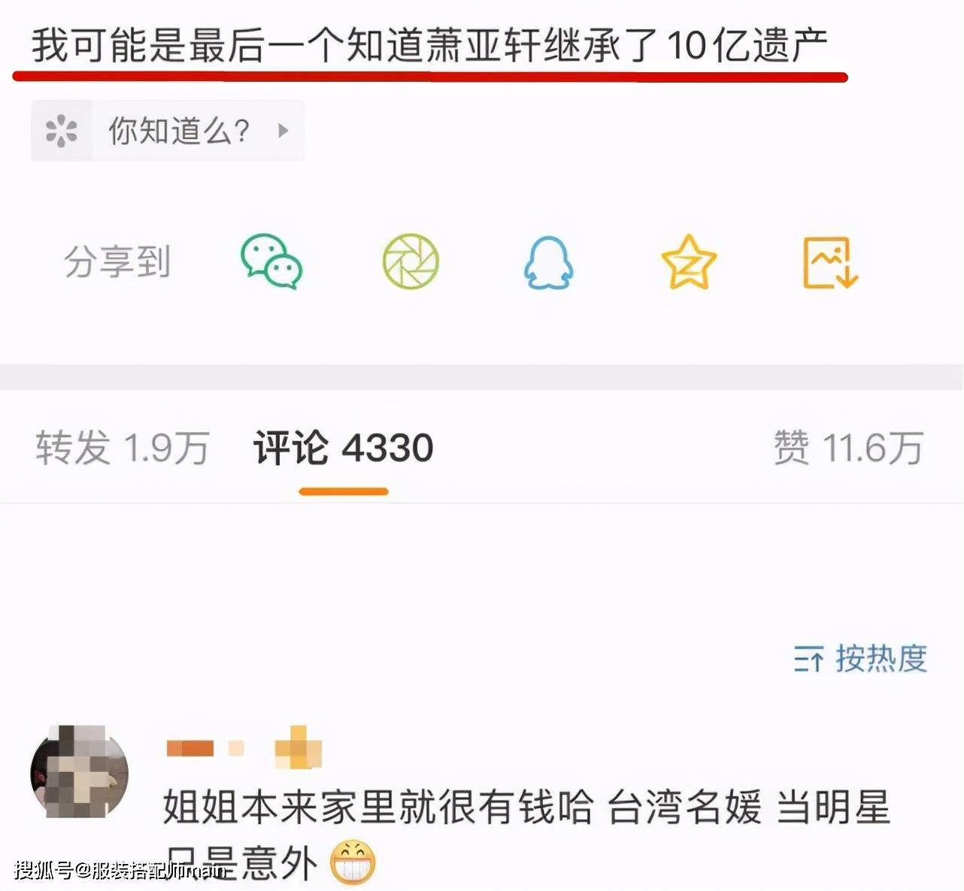The height and width of the screenshot is (891, 964).
Task: Open the 赞 11.6万 tab
Action: (x=849, y=448)
